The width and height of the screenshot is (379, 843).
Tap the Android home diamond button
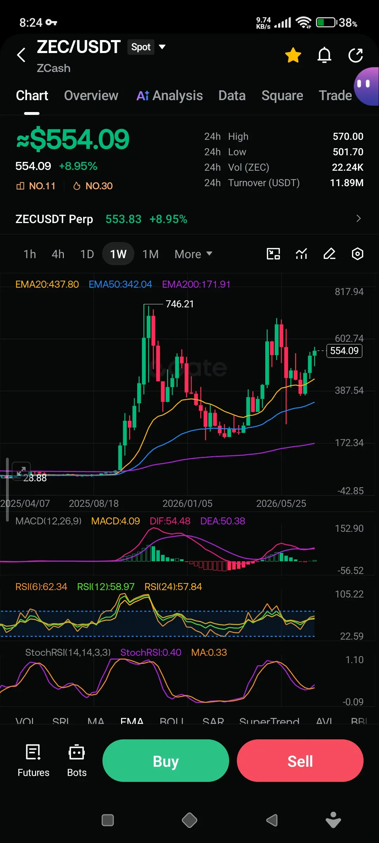coord(189,820)
